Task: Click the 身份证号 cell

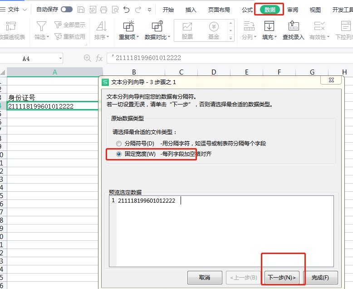Action: tap(53, 98)
